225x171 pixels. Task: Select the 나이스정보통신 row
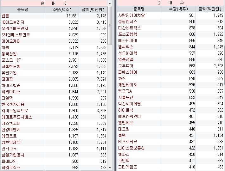[170, 148]
